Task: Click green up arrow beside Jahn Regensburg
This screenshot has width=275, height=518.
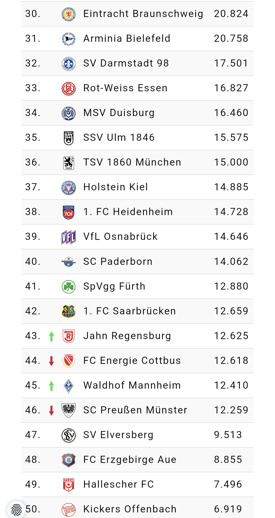Action: coord(51,336)
